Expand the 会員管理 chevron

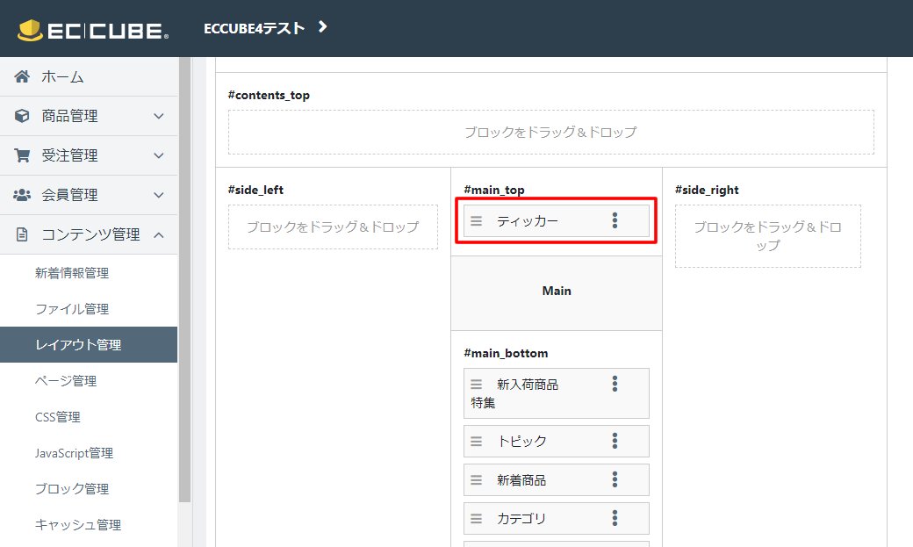[158, 195]
